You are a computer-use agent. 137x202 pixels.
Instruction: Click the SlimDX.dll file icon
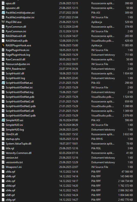click(3, 134)
